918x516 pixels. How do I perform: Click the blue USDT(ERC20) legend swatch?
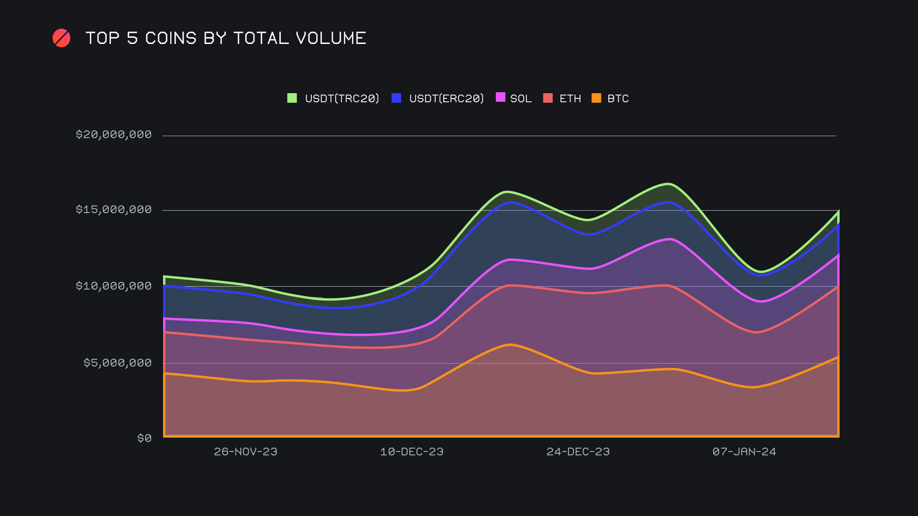(x=396, y=98)
